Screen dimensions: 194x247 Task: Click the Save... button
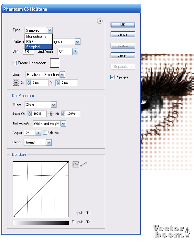click(123, 55)
